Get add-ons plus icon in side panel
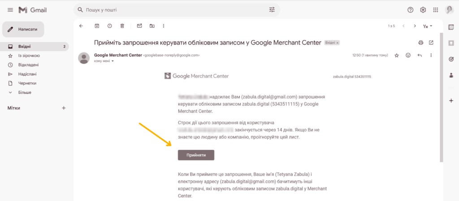 (451, 101)
